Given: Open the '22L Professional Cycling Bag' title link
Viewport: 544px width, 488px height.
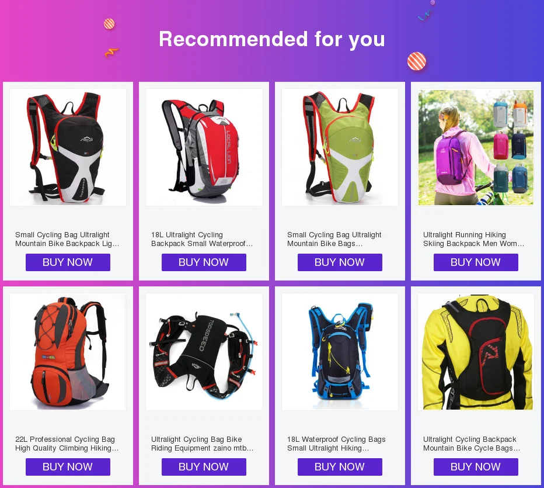Looking at the screenshot, I should tap(67, 444).
